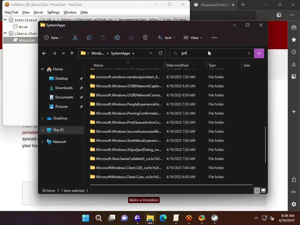Open Edge passwords key icon in sidebar

(294, 192)
